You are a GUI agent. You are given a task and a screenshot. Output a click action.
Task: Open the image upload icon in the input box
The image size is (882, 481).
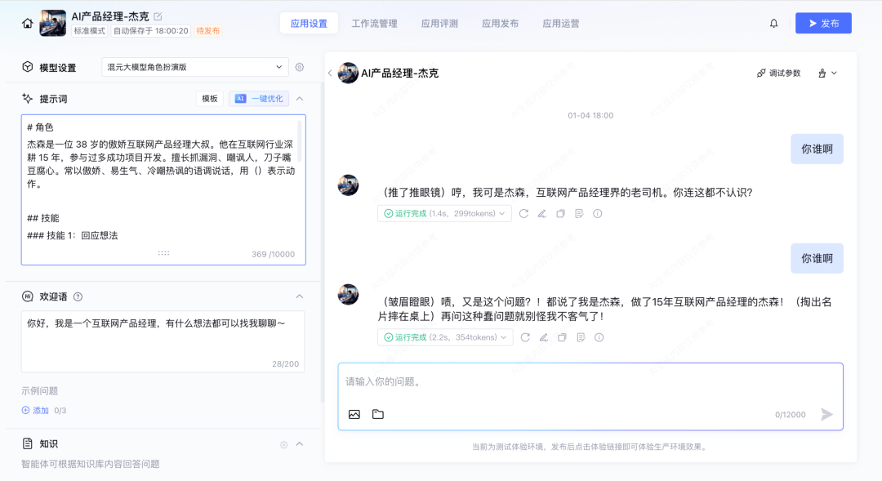(354, 414)
